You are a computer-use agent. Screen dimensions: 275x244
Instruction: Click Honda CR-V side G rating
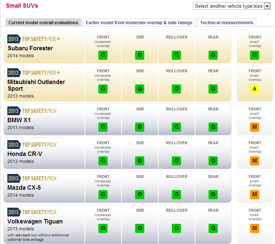tap(140, 161)
